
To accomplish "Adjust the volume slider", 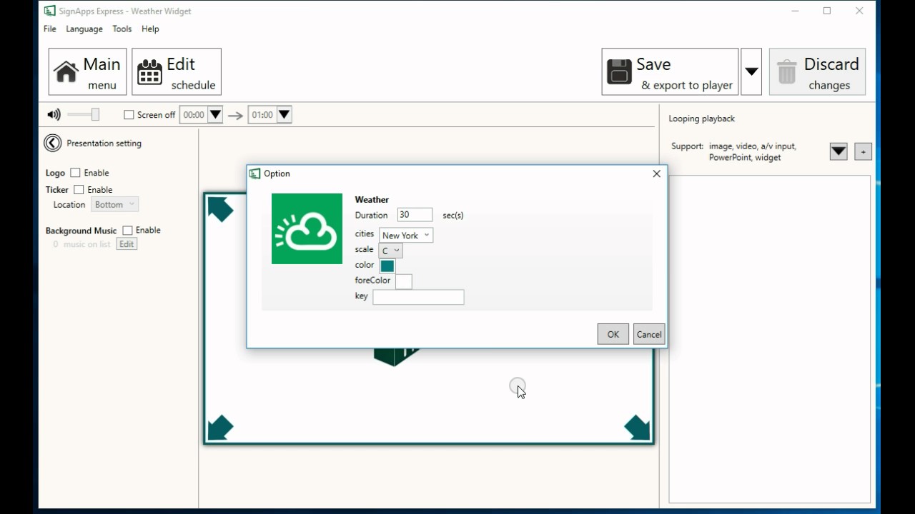I will 84,114.
